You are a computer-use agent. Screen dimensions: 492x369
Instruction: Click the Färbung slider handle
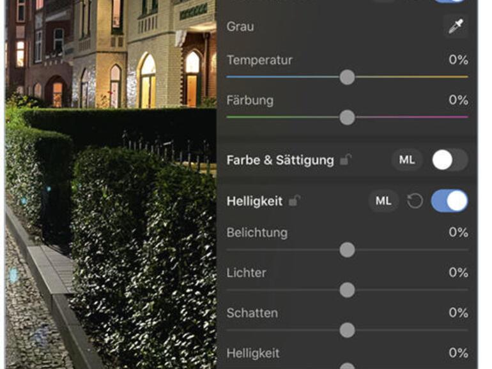tap(347, 117)
